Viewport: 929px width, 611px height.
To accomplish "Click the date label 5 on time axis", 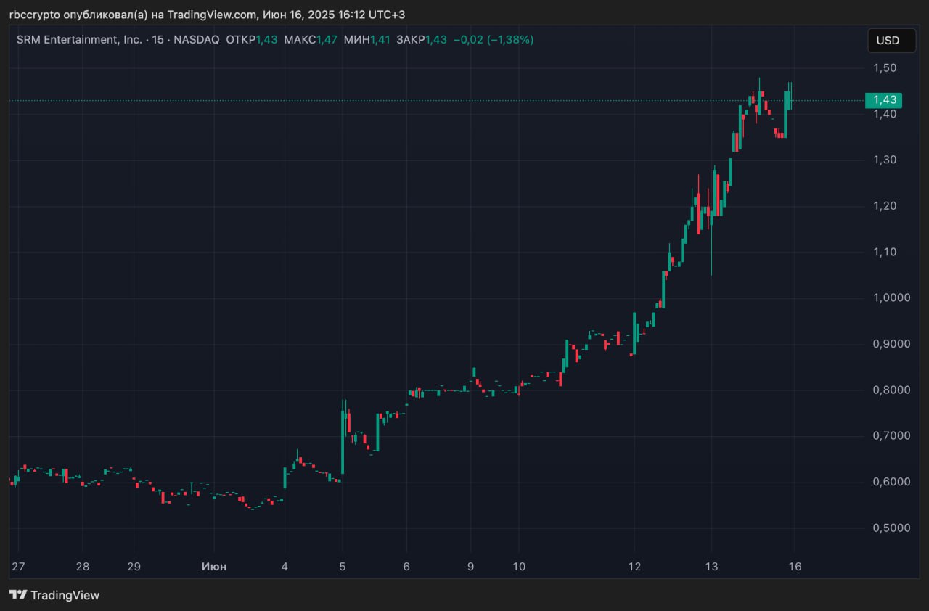I will click(343, 567).
